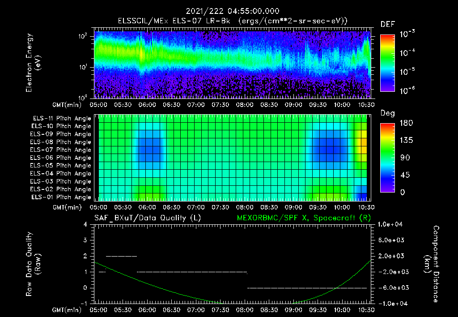Select the ELS-07 Pitch Angle row label
458x317 pixels.
coord(61,150)
